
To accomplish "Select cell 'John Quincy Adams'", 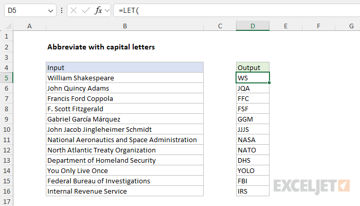I will tap(124, 88).
